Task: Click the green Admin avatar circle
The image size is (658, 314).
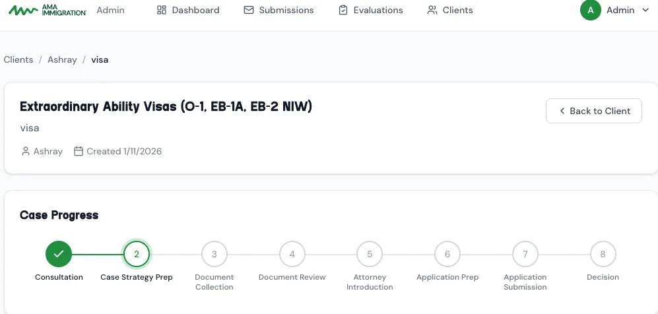Action: [590, 11]
